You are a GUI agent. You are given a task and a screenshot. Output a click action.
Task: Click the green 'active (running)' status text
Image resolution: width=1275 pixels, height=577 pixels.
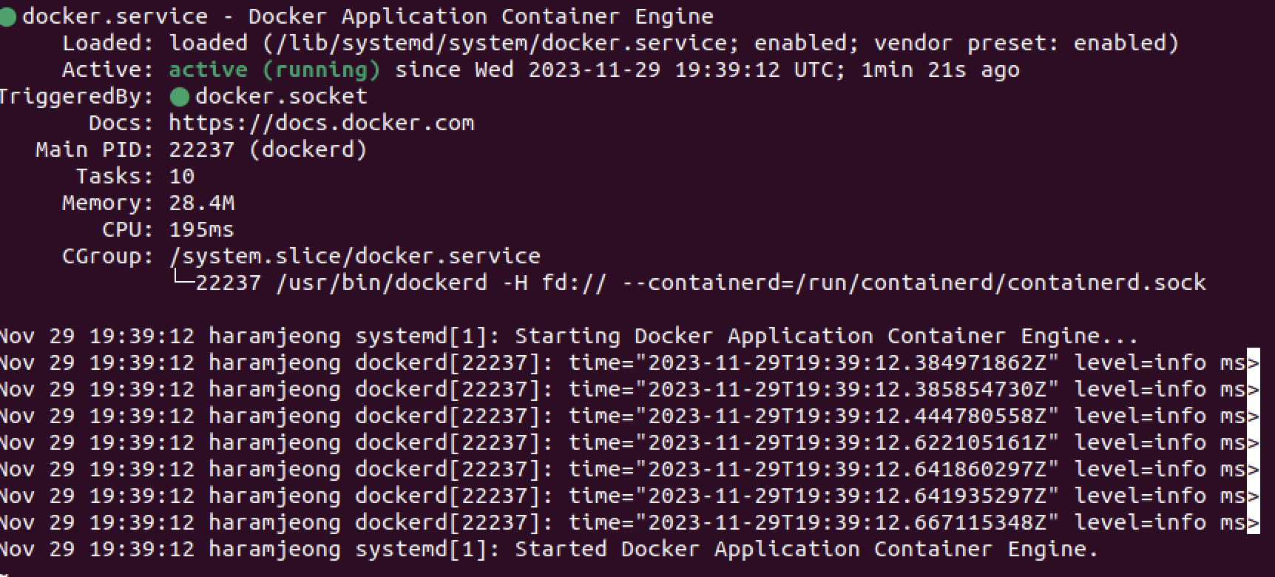pyautogui.click(x=274, y=70)
